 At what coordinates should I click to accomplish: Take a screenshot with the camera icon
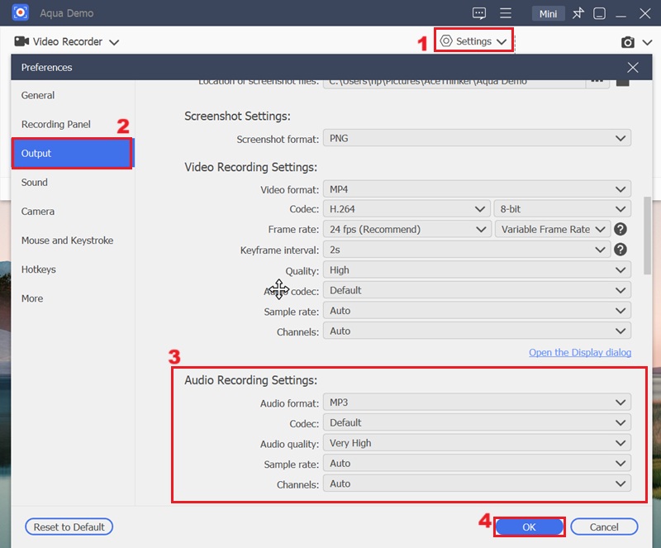(x=627, y=42)
